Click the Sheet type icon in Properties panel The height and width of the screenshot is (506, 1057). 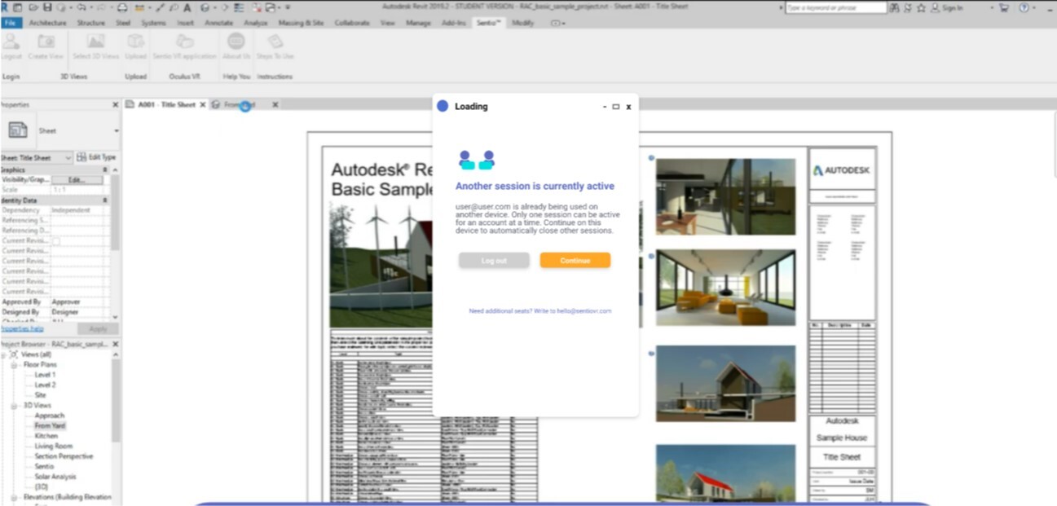[x=17, y=130]
